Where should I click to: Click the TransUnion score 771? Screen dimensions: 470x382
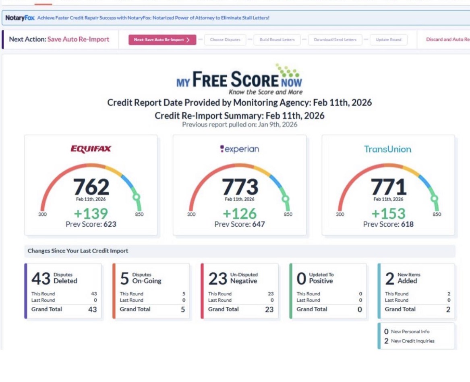(389, 187)
